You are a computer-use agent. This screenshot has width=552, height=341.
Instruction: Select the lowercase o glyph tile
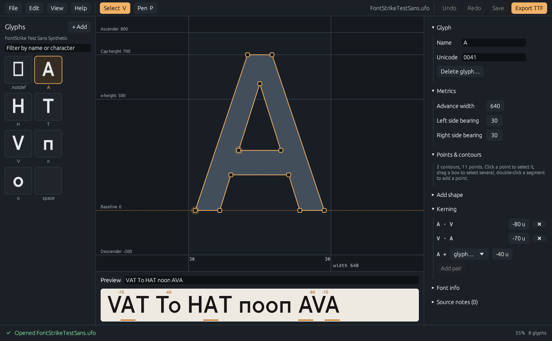(18, 181)
